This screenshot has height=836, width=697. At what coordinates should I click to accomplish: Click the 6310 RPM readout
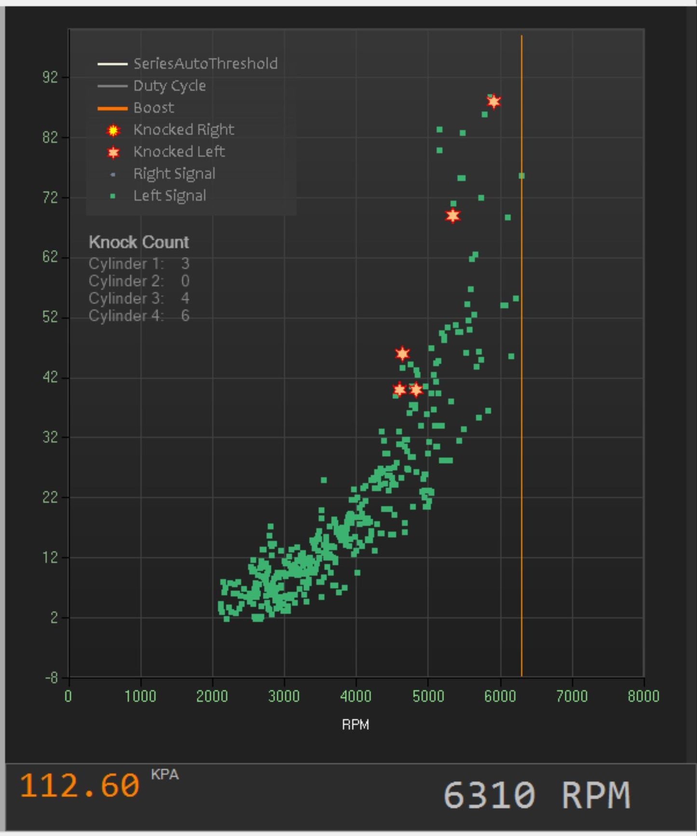[x=536, y=795]
